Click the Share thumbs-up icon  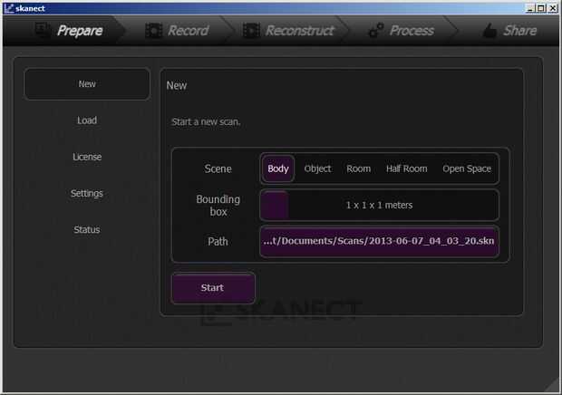(x=489, y=31)
